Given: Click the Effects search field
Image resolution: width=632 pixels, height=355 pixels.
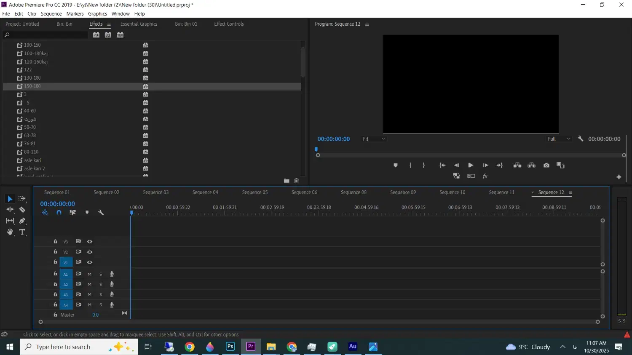Looking at the screenshot, I should coord(46,35).
